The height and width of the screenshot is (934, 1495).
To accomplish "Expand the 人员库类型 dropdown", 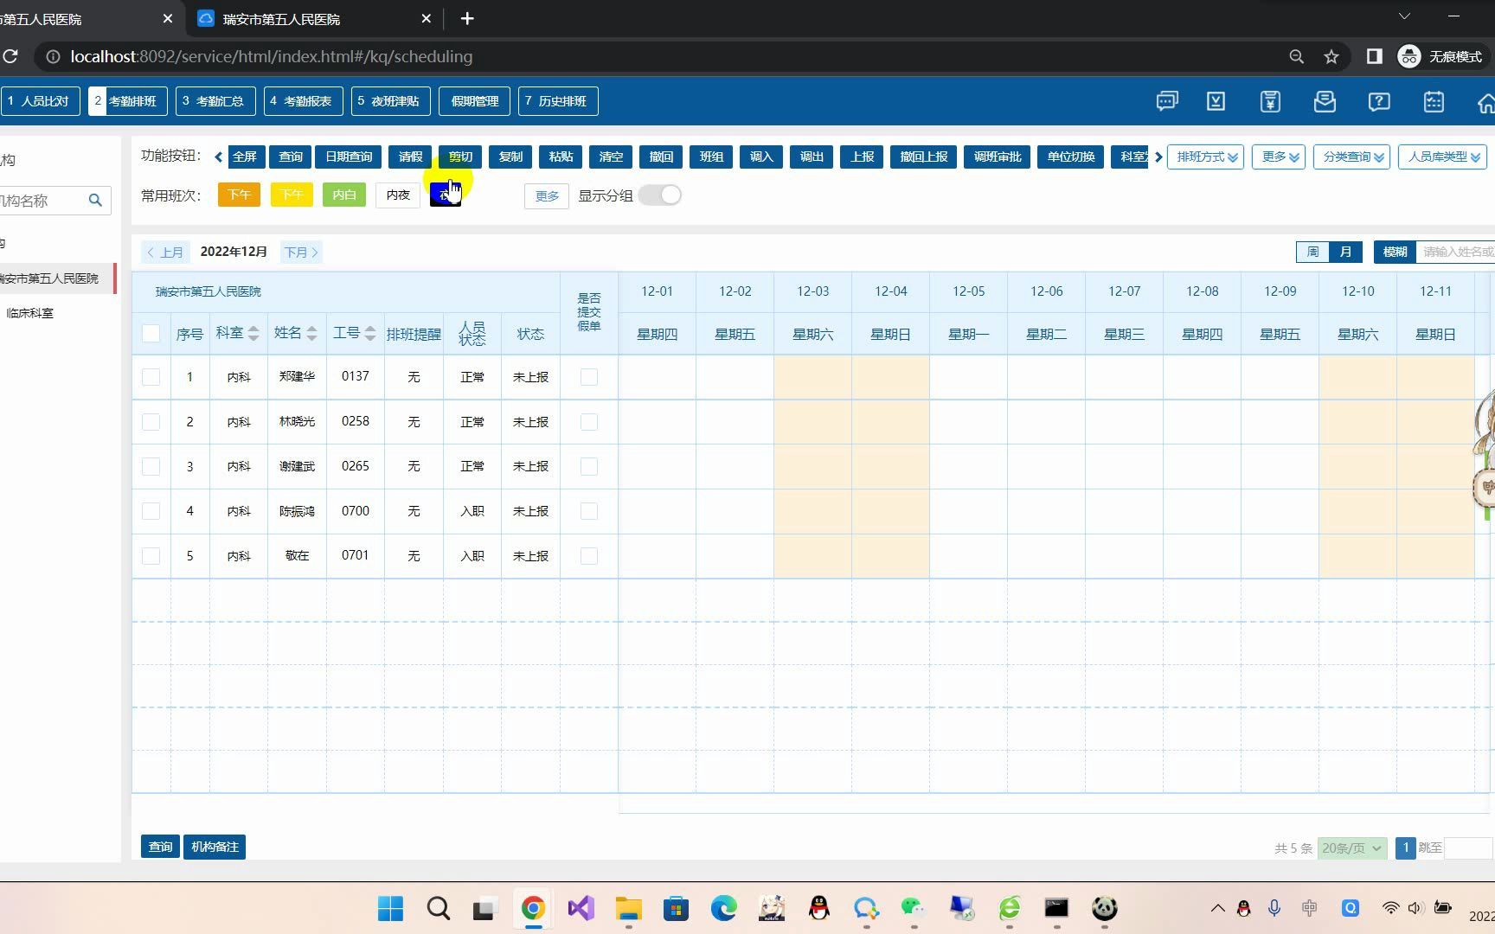I will (1443, 157).
